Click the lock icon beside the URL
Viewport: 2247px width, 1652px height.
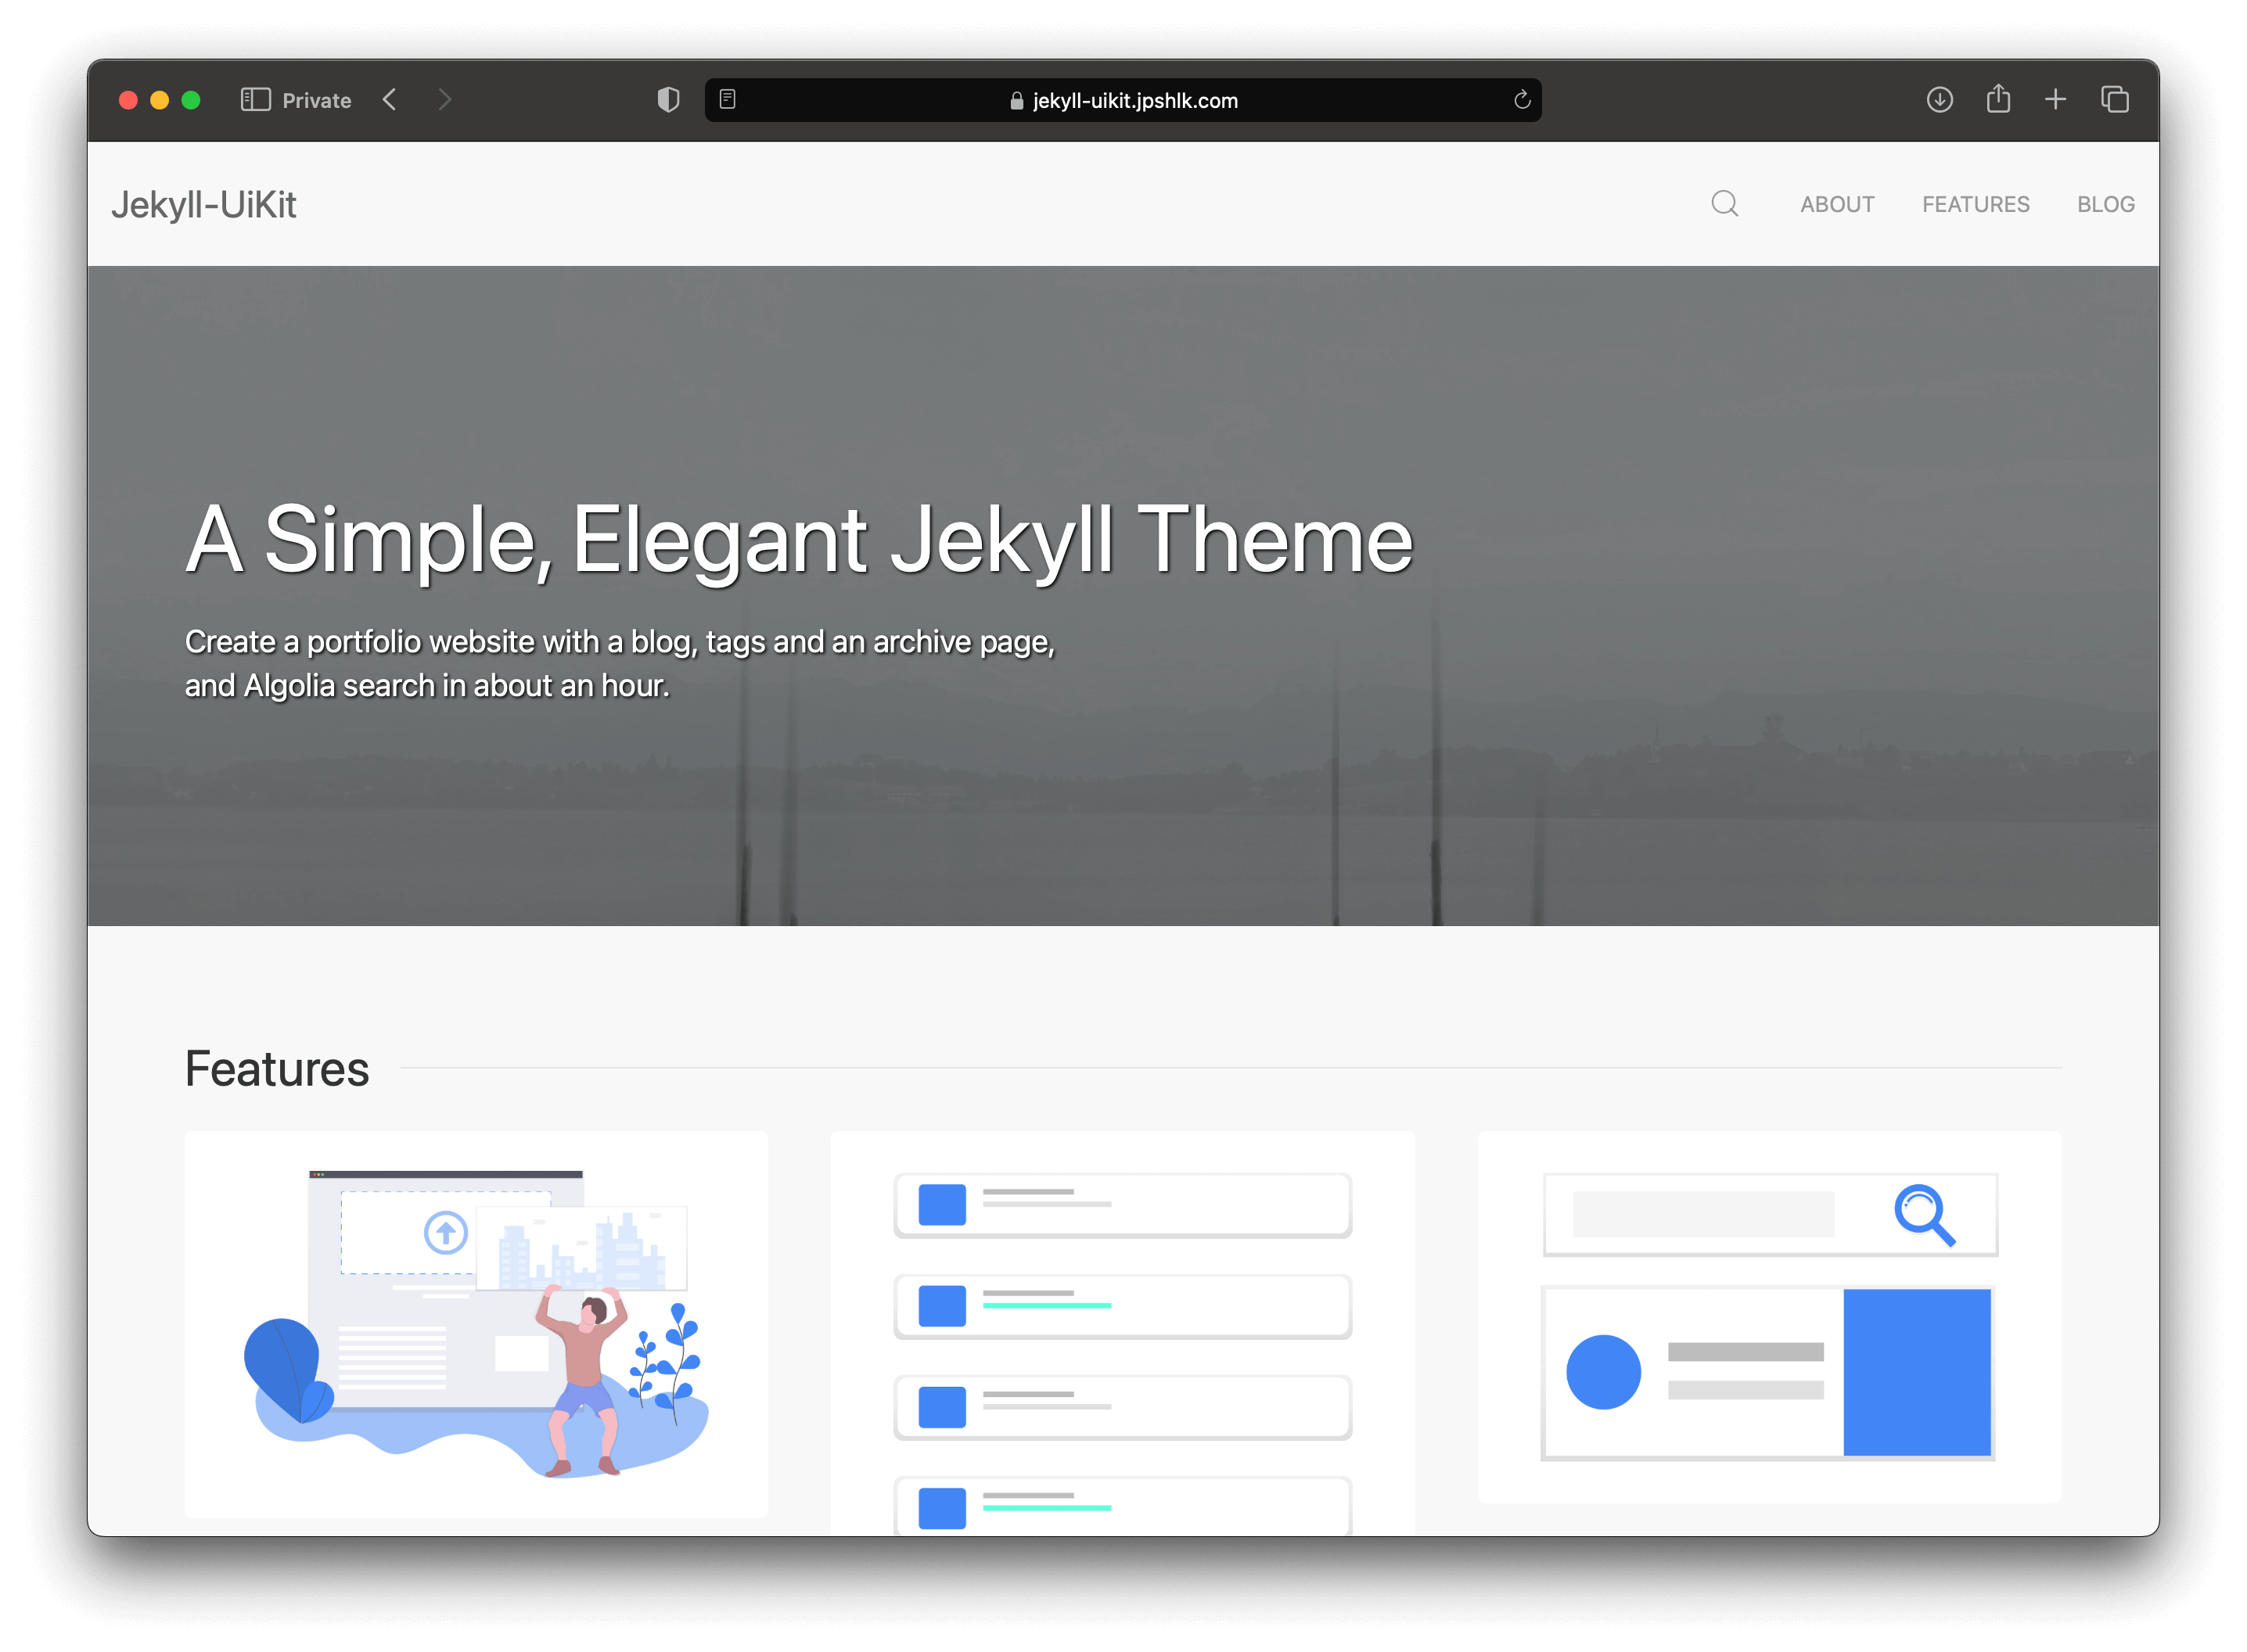click(1016, 101)
